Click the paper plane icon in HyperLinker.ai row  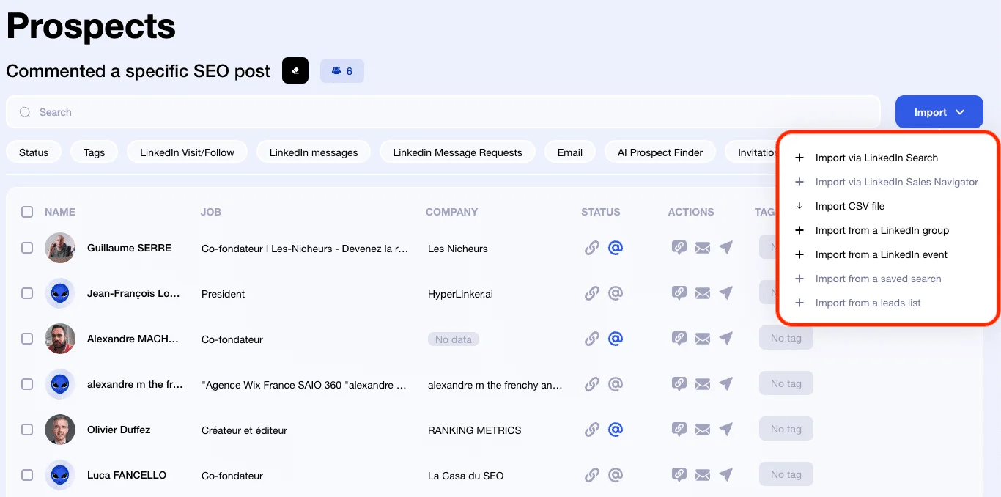click(x=726, y=293)
